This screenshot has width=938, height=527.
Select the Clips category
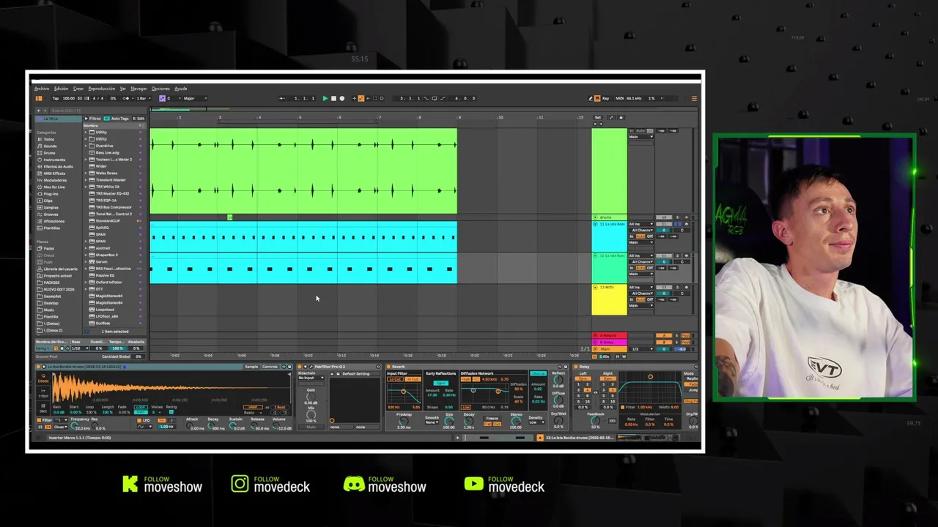48,201
